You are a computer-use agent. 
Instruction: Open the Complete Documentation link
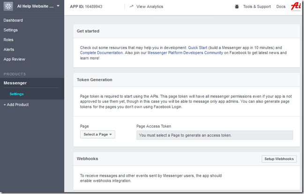[x=101, y=53]
